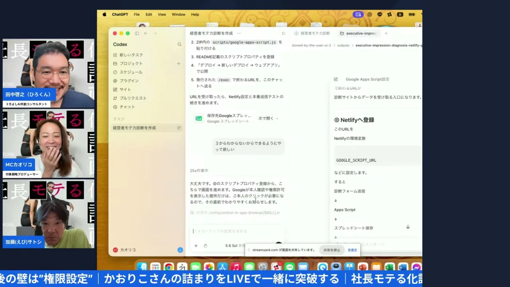Open System Settings from the Dock
The image size is (510, 287).
[x=263, y=267]
